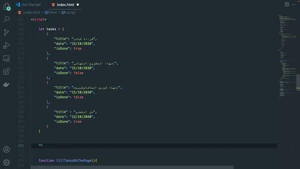The image size is (300, 169).
Task: Open the Accounts menu icon
Action: (x=7, y=149)
